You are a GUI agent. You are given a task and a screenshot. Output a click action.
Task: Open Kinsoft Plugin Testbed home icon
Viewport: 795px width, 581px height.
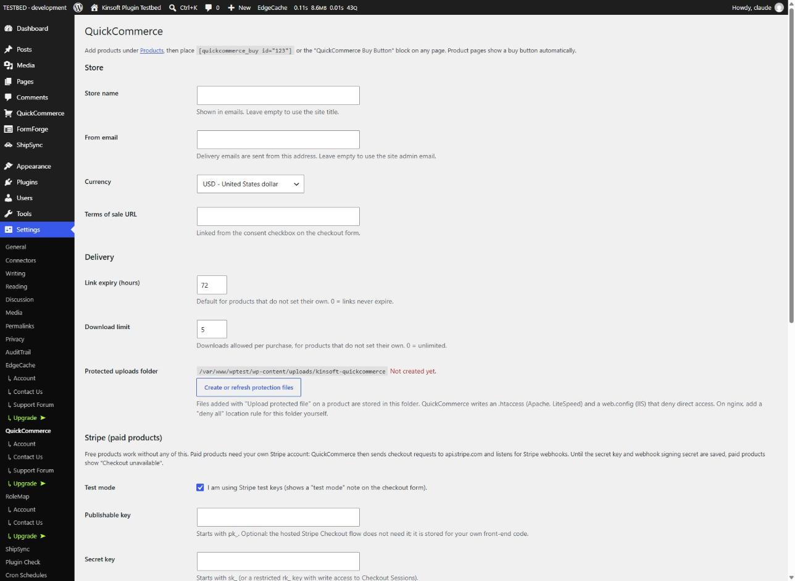94,7
